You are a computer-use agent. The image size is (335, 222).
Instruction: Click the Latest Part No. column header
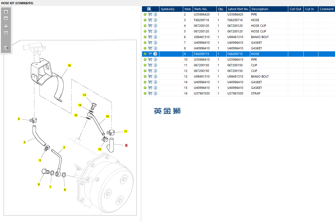coord(238,9)
